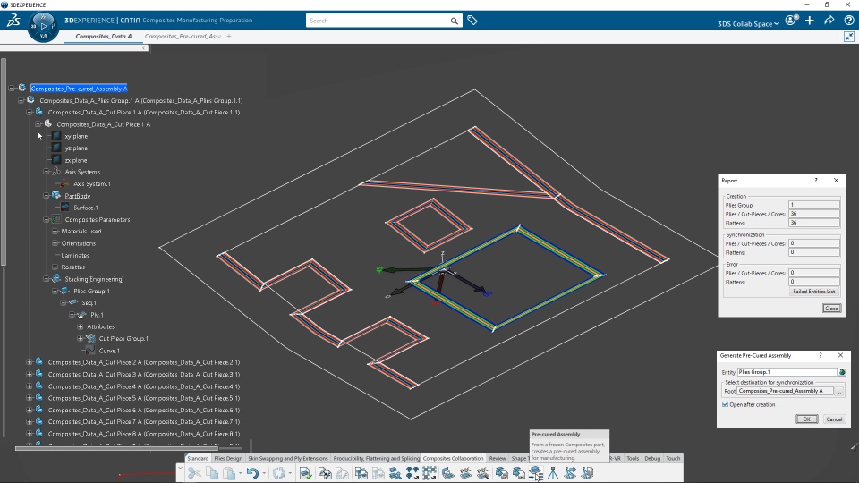The image size is (859, 483).
Task: Click Close button in Report dialog
Action: coord(831,309)
